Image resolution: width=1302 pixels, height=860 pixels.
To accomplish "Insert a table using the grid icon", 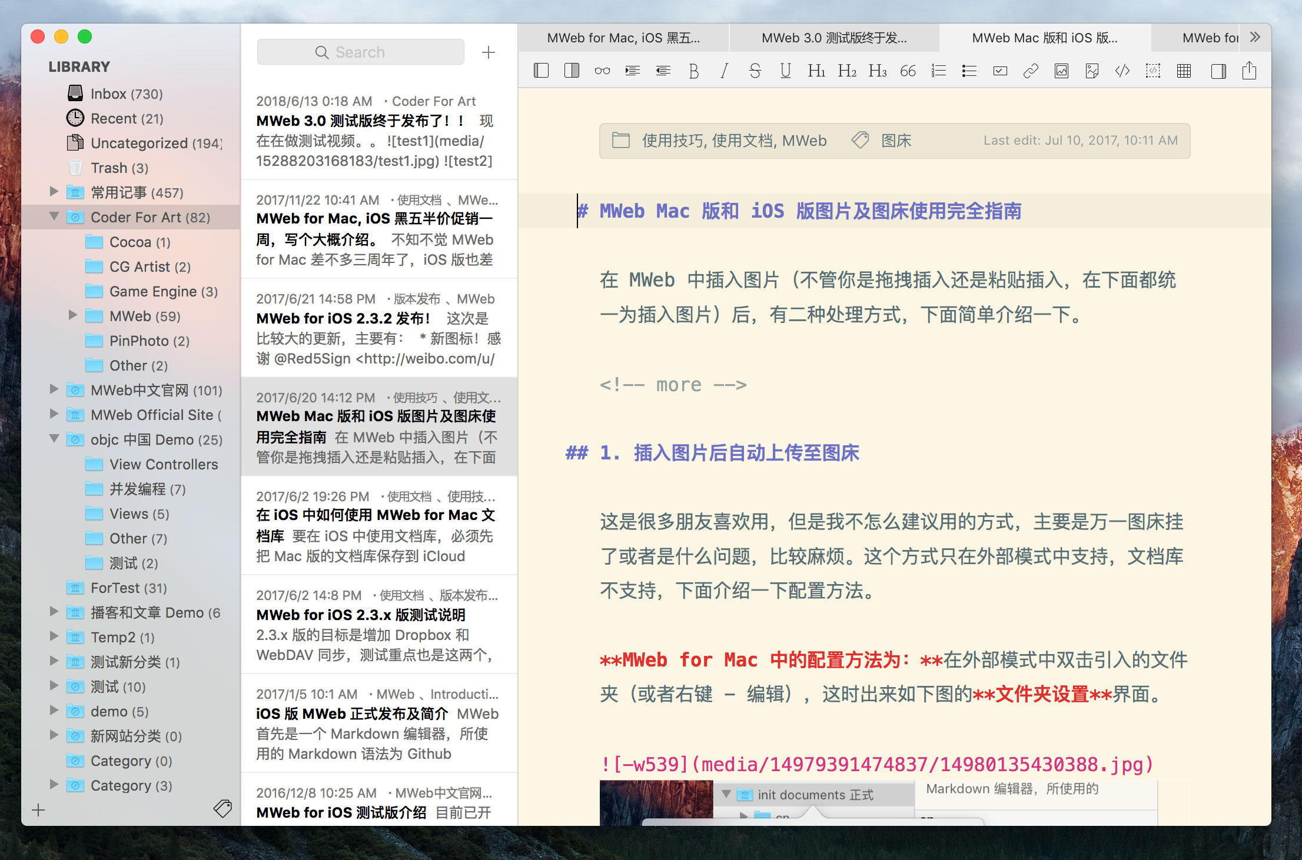I will 1184,71.
